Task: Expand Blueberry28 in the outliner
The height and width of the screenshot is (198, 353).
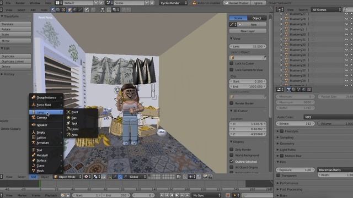Action: pos(281,19)
